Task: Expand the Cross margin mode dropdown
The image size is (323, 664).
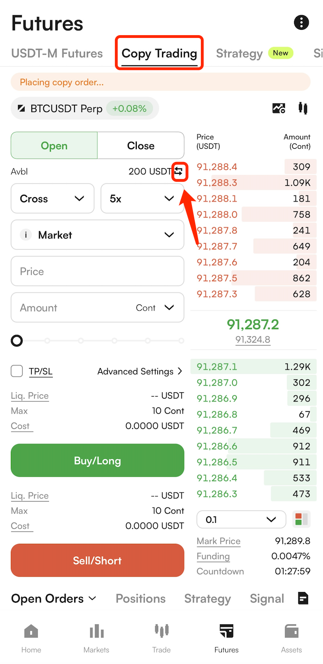Action: pyautogui.click(x=52, y=199)
